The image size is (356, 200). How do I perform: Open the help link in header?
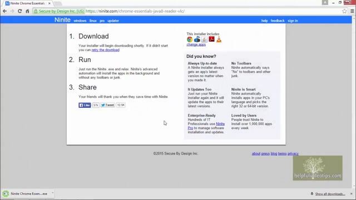[265, 21]
